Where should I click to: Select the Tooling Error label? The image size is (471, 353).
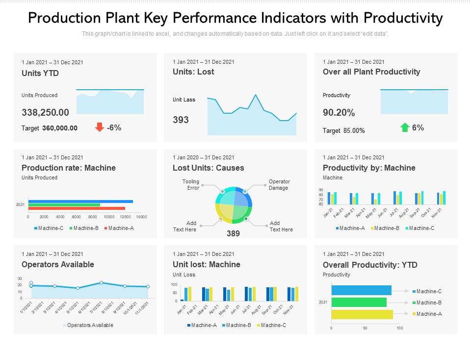(x=191, y=185)
